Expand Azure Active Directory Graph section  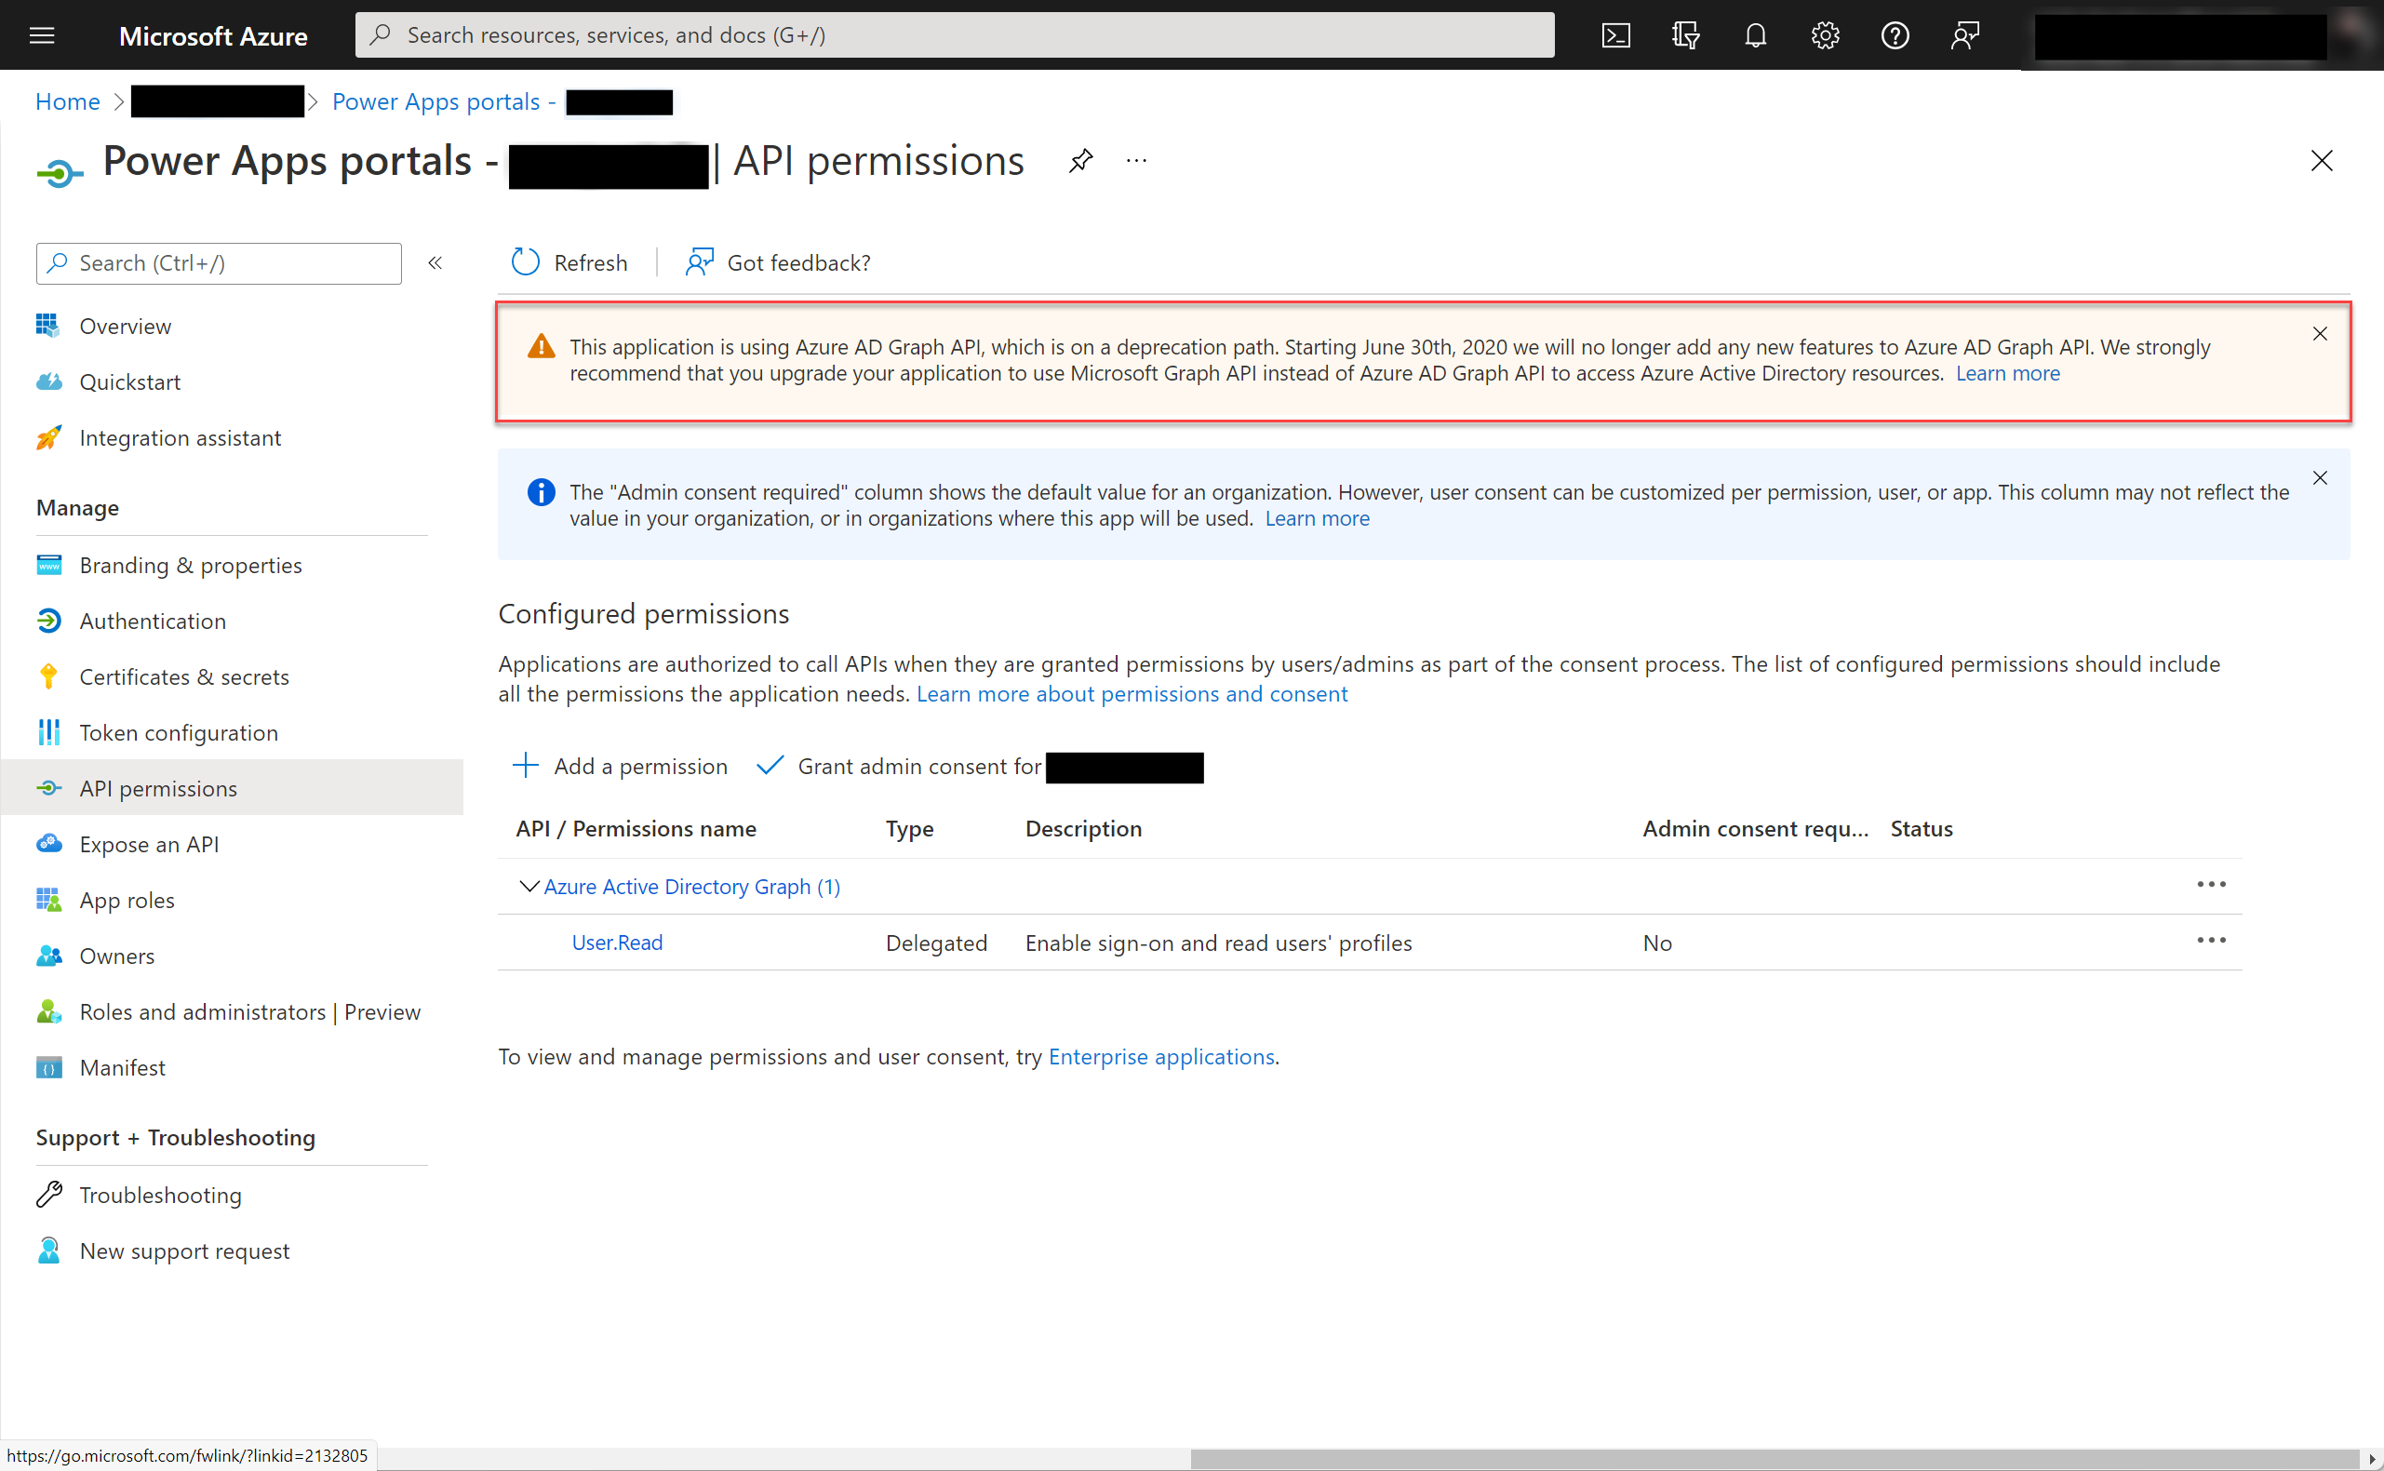[x=529, y=886]
